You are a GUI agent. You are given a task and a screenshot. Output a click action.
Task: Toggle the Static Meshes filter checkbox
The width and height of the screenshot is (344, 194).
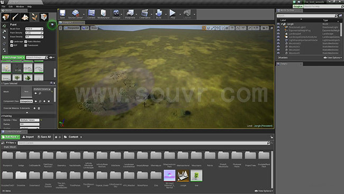(x=26, y=41)
